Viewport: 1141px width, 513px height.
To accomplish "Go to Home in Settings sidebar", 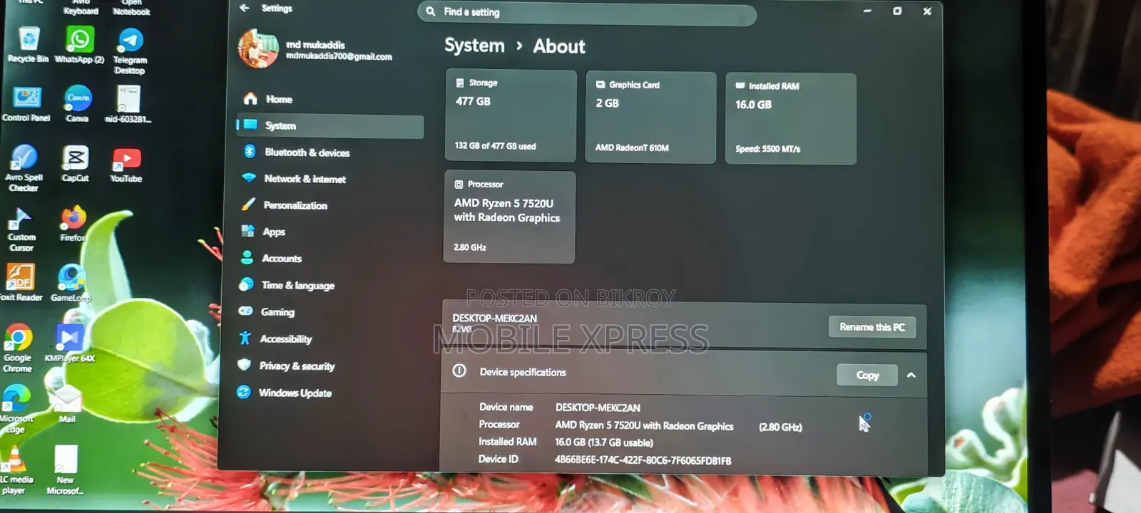I will (329, 99).
